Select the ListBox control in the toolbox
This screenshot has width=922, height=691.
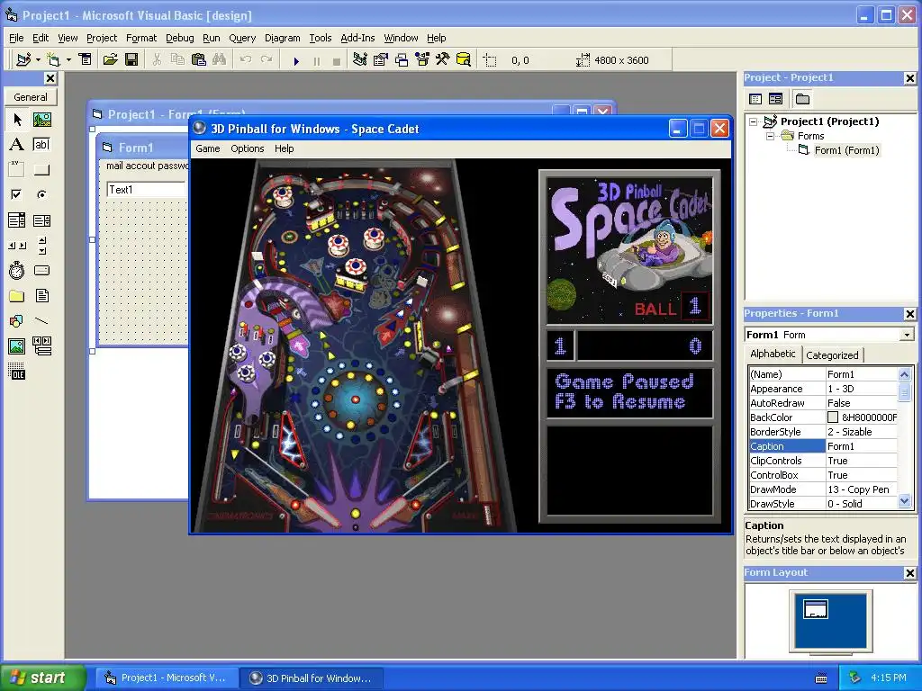[41, 220]
